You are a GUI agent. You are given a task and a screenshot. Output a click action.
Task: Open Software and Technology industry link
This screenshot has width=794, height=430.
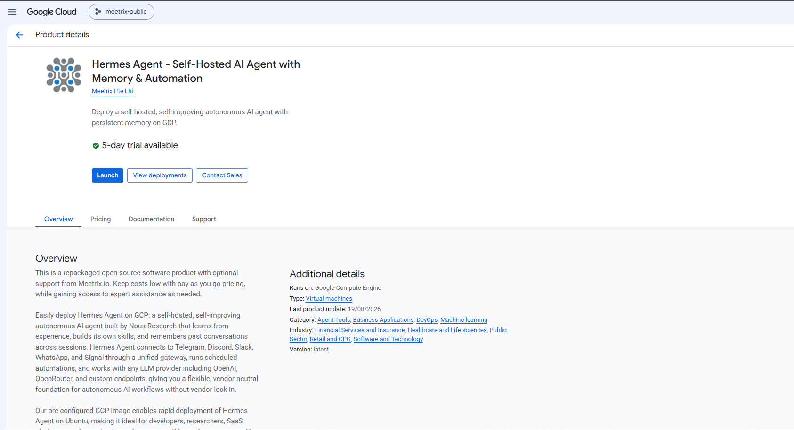click(388, 339)
